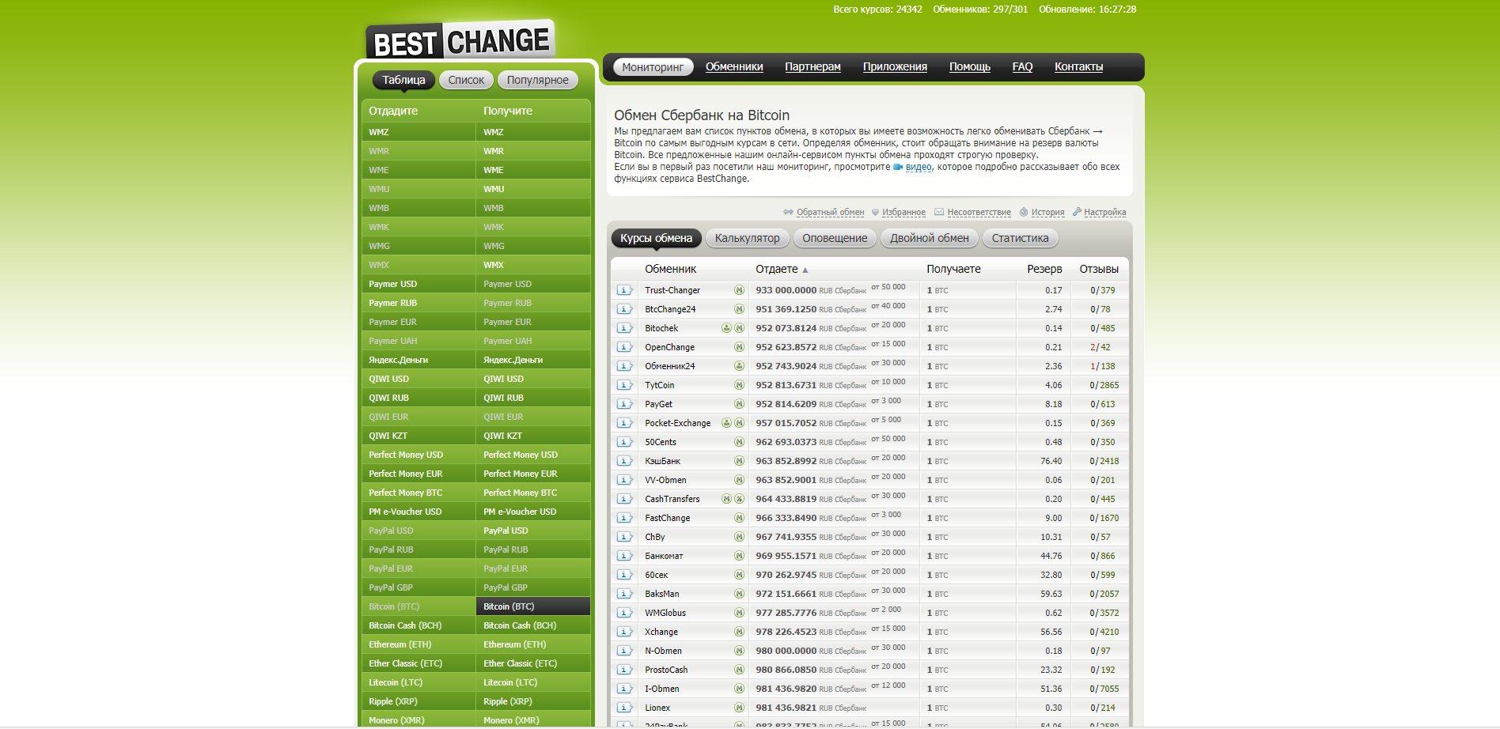
Task: Click the M badge in I-Obmen row
Action: point(739,689)
